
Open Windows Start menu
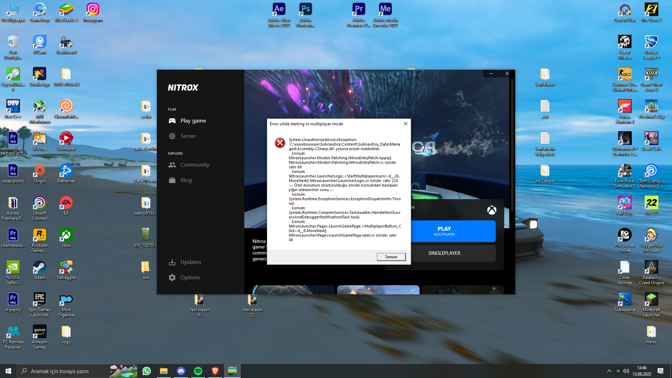[x=8, y=371]
